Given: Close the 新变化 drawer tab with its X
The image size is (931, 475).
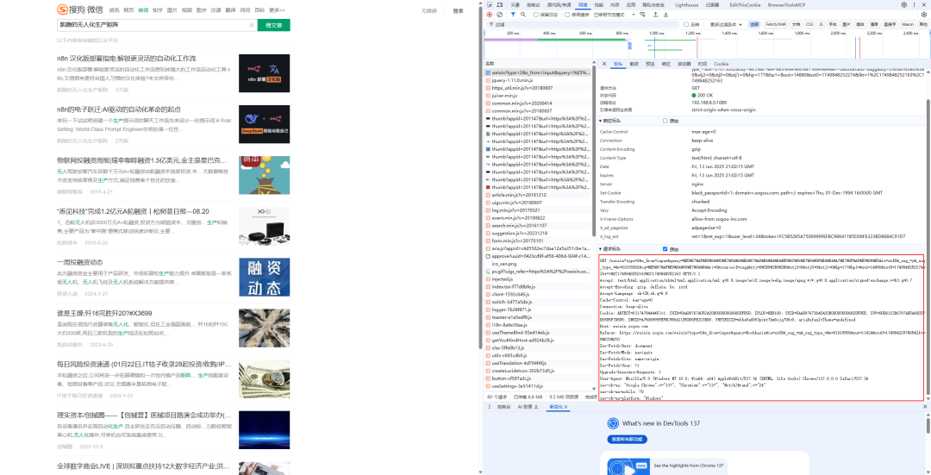Looking at the screenshot, I should pyautogui.click(x=565, y=407).
